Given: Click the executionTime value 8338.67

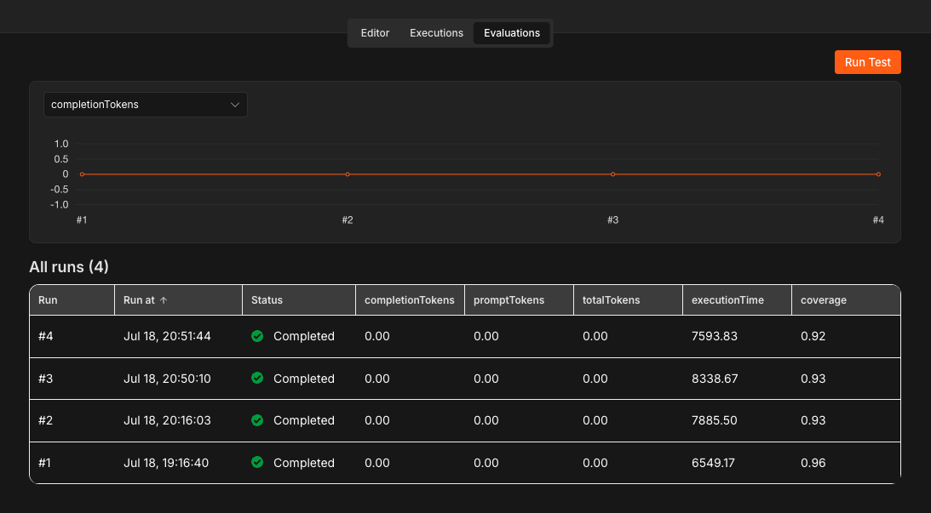Looking at the screenshot, I should [715, 379].
